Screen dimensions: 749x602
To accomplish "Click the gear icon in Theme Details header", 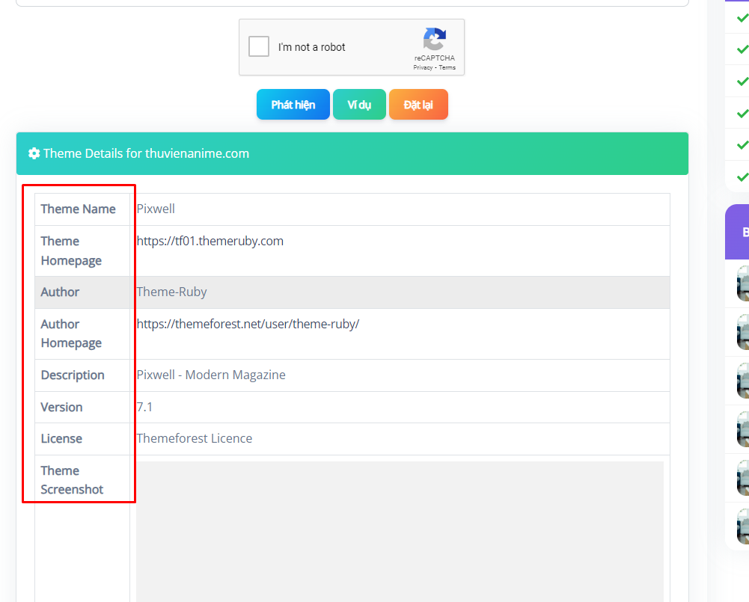I will (34, 153).
